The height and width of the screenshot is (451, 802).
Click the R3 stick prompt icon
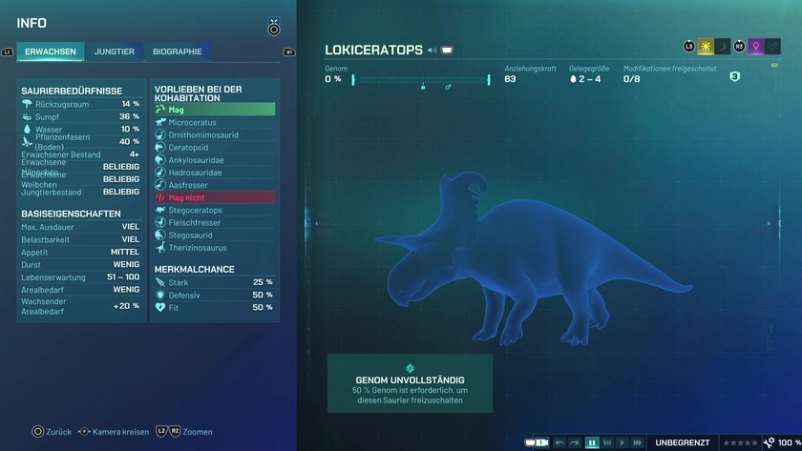pyautogui.click(x=739, y=47)
